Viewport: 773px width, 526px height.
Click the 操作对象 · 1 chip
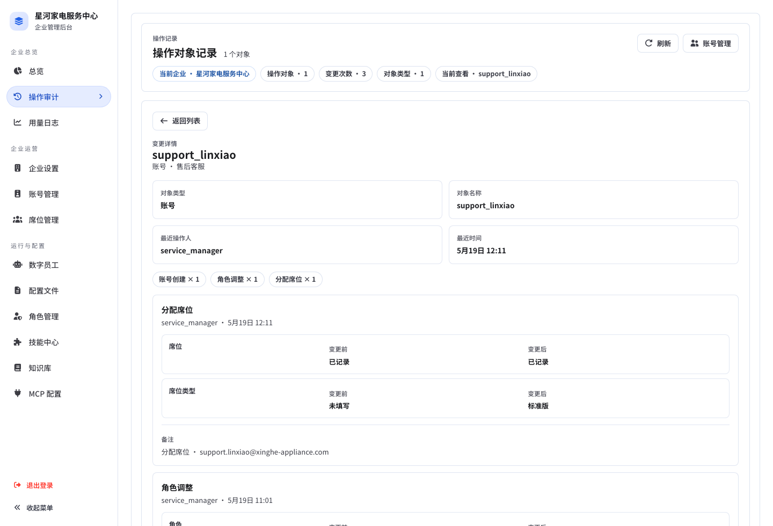287,74
